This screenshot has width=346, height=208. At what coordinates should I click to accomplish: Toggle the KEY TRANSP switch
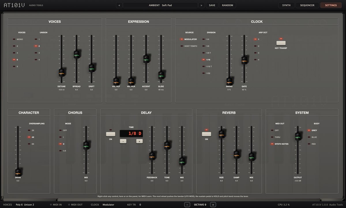pos(281,43)
